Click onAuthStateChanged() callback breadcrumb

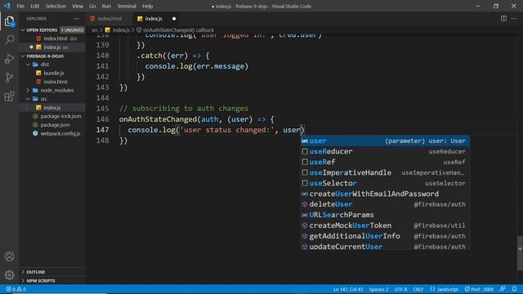pos(175,30)
